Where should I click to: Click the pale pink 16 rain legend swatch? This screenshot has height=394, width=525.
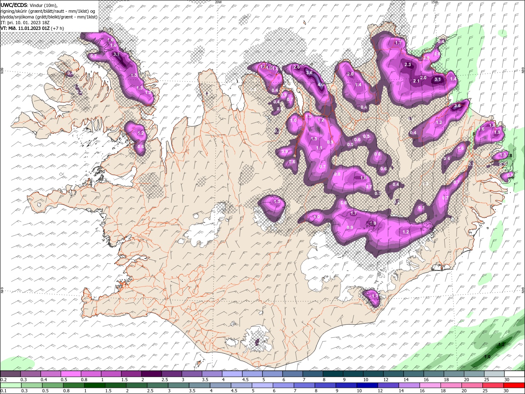pyautogui.click(x=430, y=385)
